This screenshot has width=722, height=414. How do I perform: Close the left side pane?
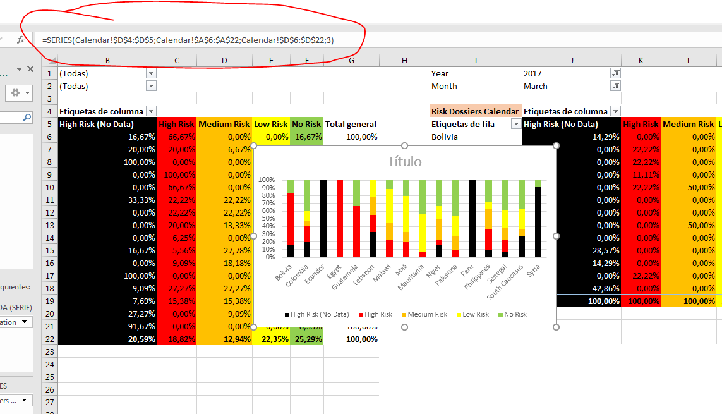pyautogui.click(x=30, y=69)
